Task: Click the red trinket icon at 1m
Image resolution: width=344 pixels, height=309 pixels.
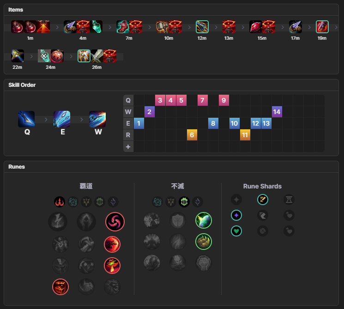Action: [x=43, y=27]
